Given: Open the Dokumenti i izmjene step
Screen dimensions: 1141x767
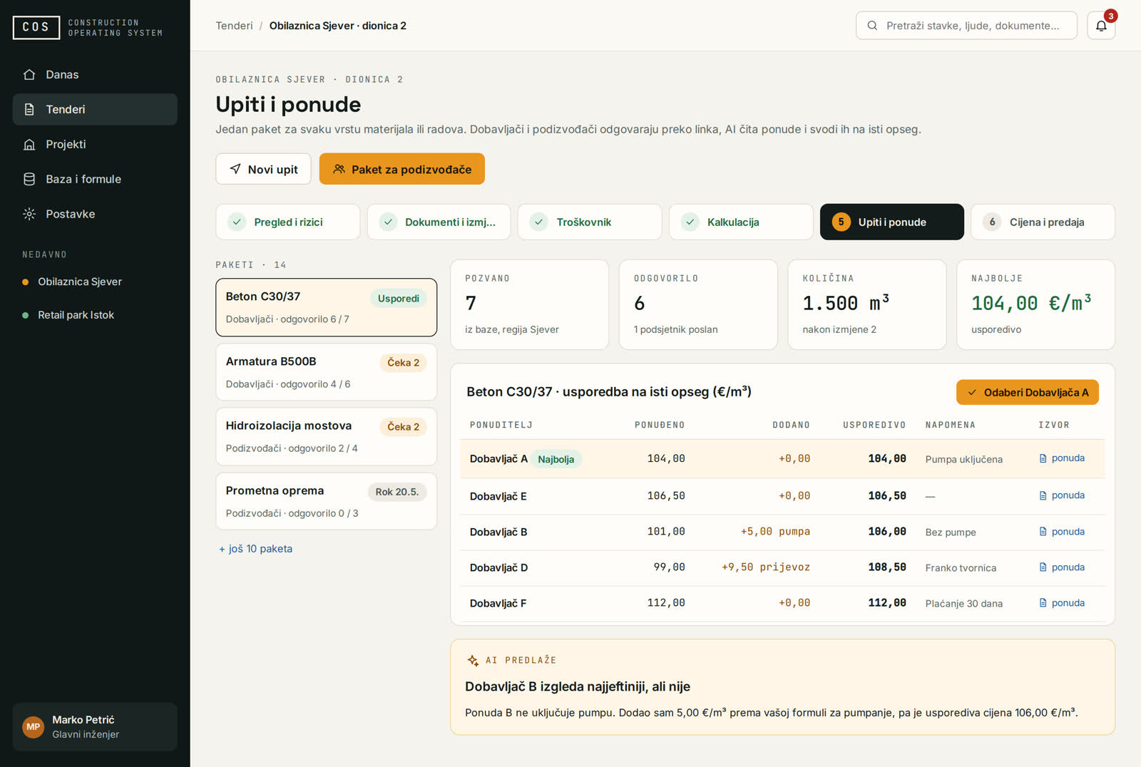Looking at the screenshot, I should click(439, 222).
